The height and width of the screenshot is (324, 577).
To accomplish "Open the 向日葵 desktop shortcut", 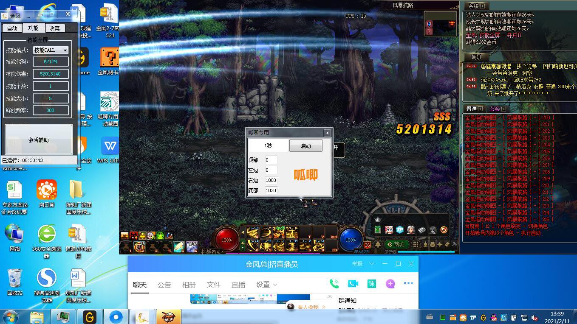I will coord(47,194).
